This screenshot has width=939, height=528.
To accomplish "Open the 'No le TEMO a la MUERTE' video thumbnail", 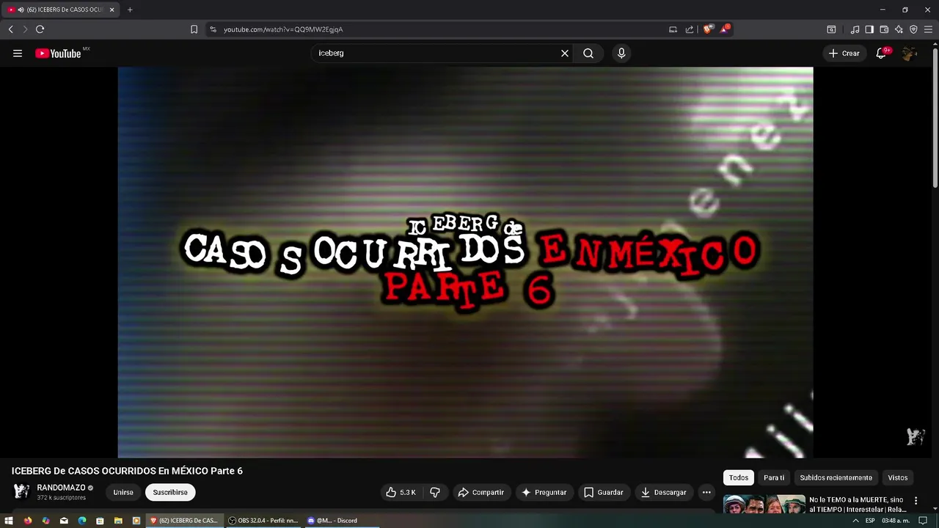I will 764,505.
